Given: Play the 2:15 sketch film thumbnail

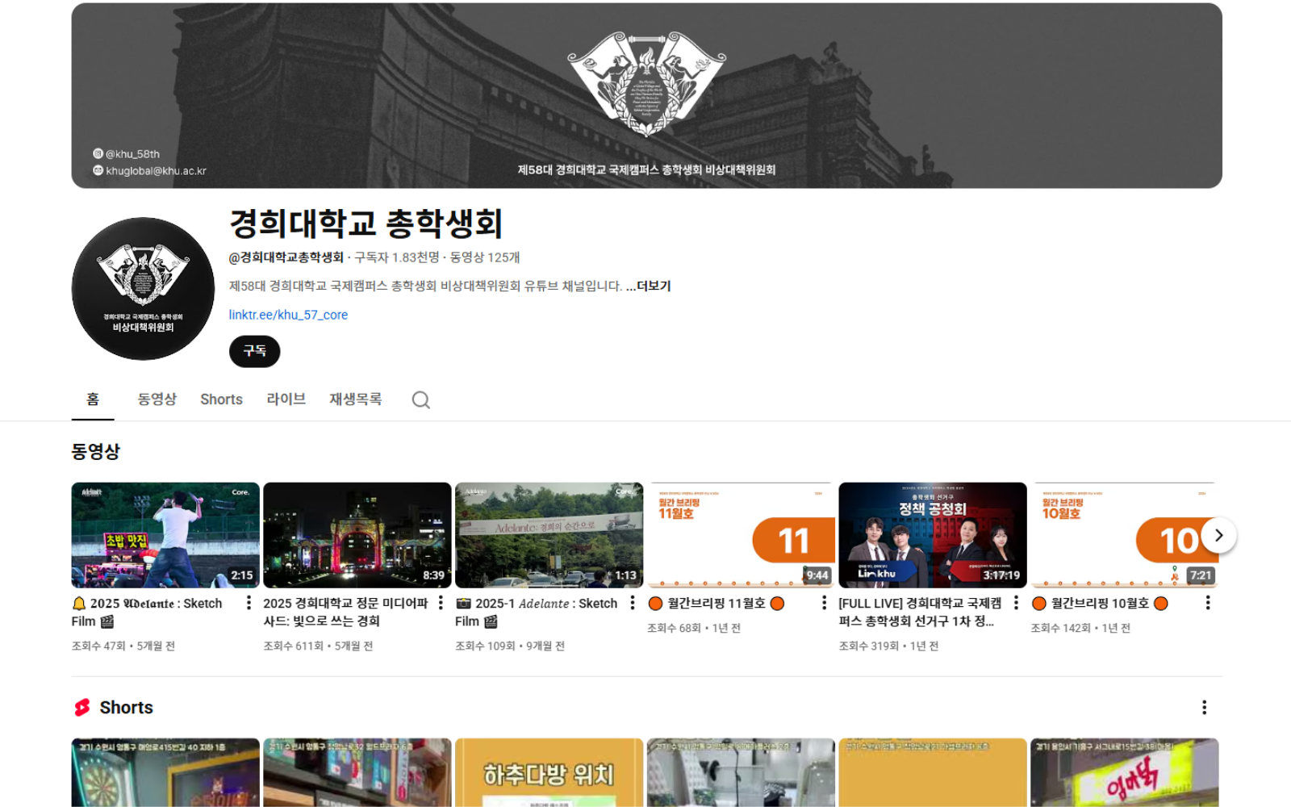Looking at the screenshot, I should click(165, 535).
